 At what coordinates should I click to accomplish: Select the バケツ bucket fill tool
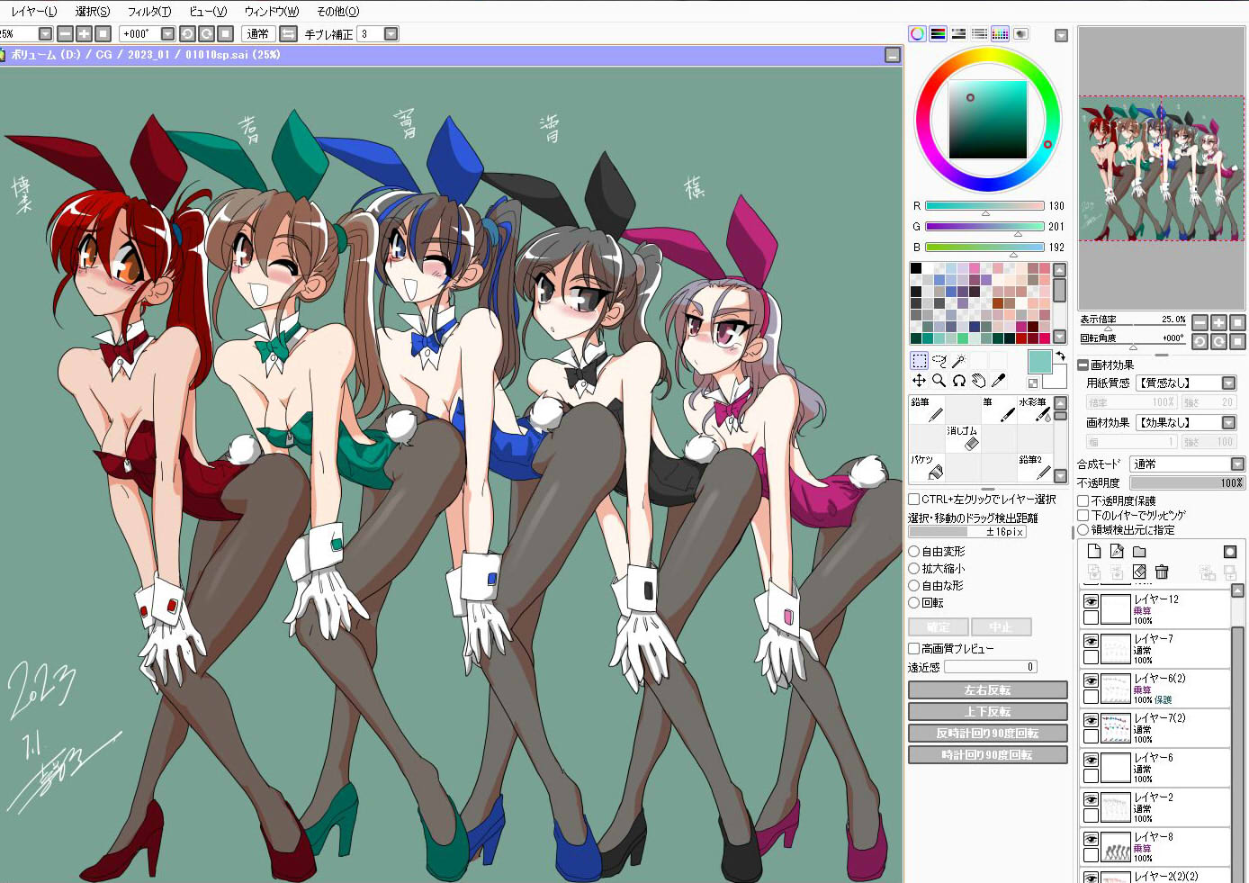click(x=926, y=466)
